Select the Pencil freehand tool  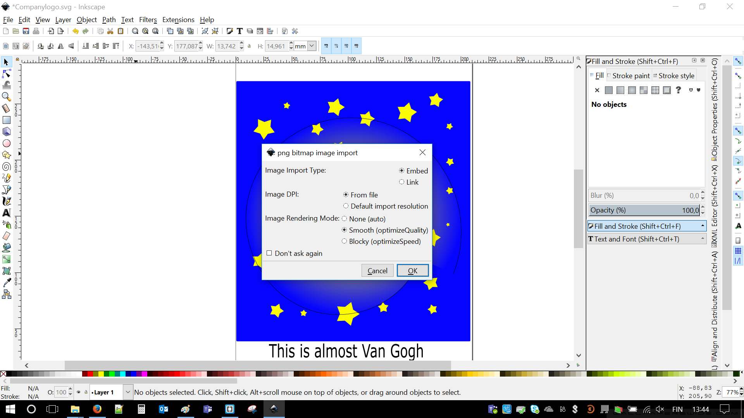[7, 178]
